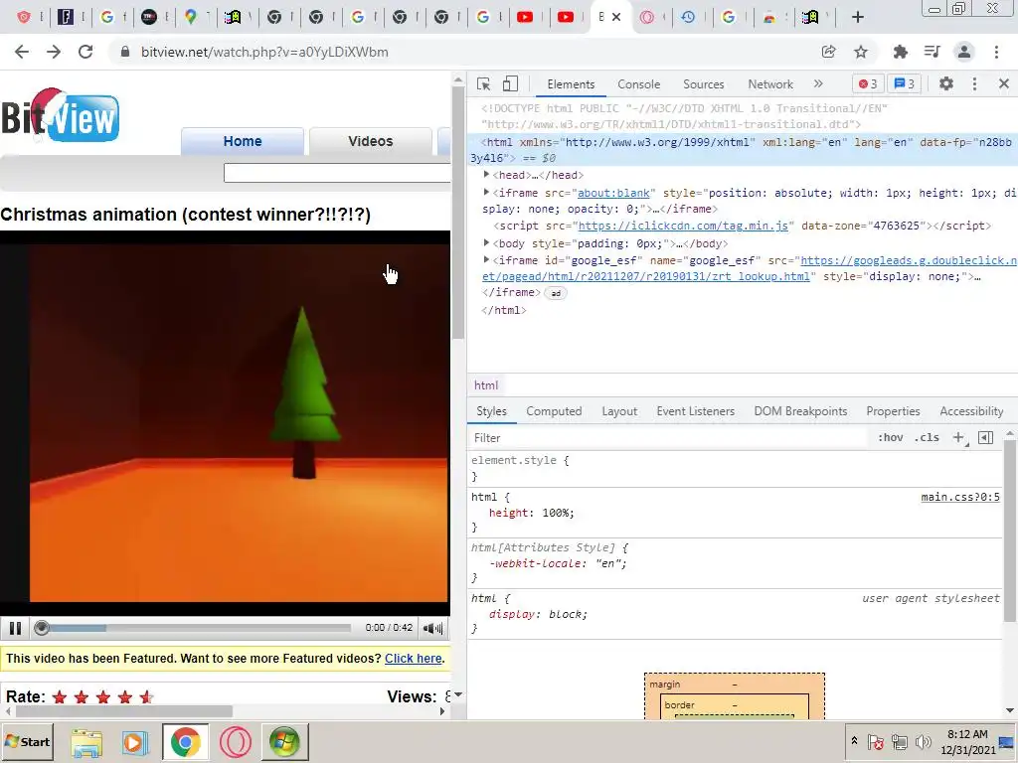Click the share page icon in address bar
Viewport: 1018px width, 763px height.
tap(828, 52)
